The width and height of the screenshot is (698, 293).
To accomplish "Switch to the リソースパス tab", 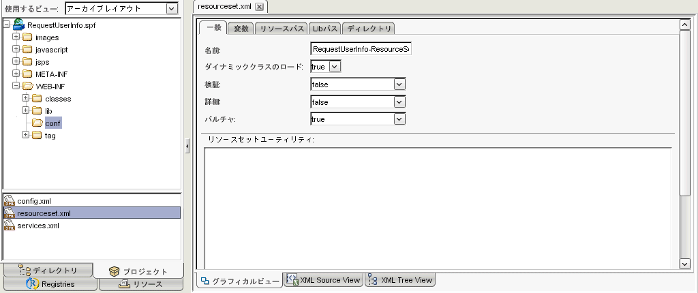I will [282, 29].
